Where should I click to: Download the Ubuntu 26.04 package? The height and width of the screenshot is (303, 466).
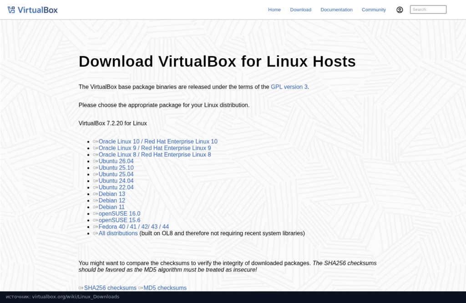[x=116, y=162]
